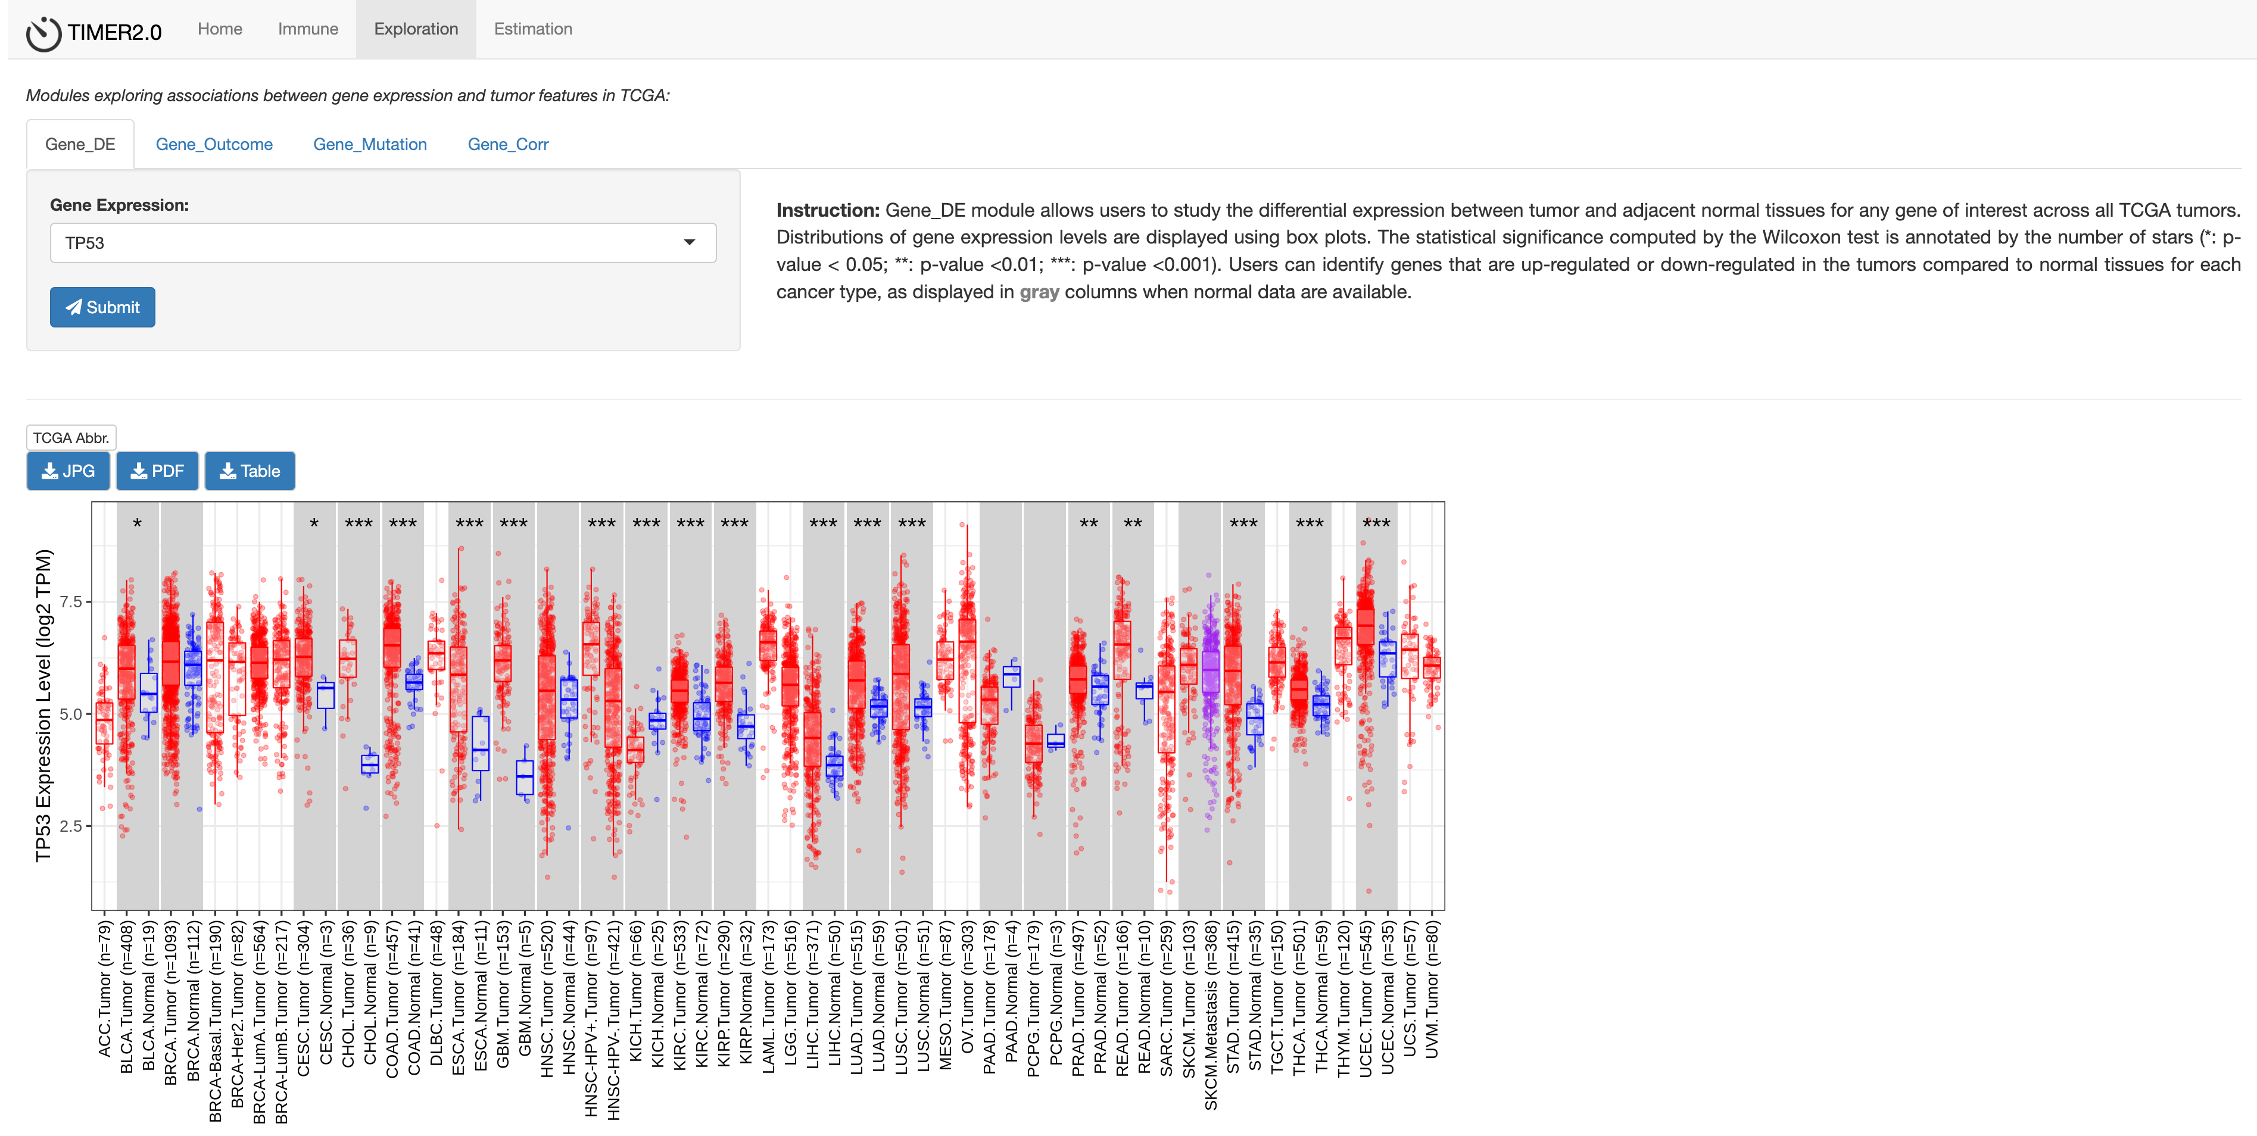
Task: Click the TIMER2.0 brand text
Action: point(115,33)
